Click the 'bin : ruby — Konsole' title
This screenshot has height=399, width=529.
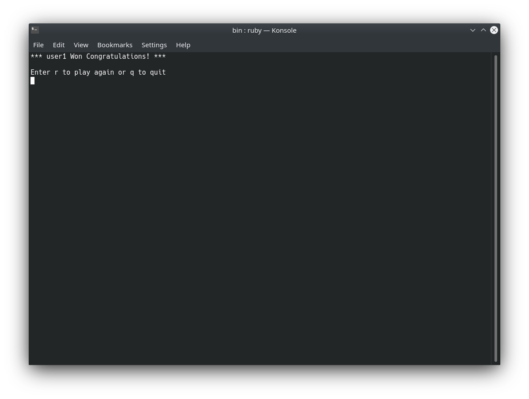click(x=264, y=30)
